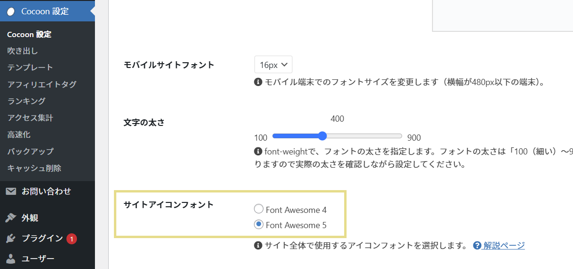Open the 解説ページ link
Screen dimensions: 573x269
click(x=504, y=246)
